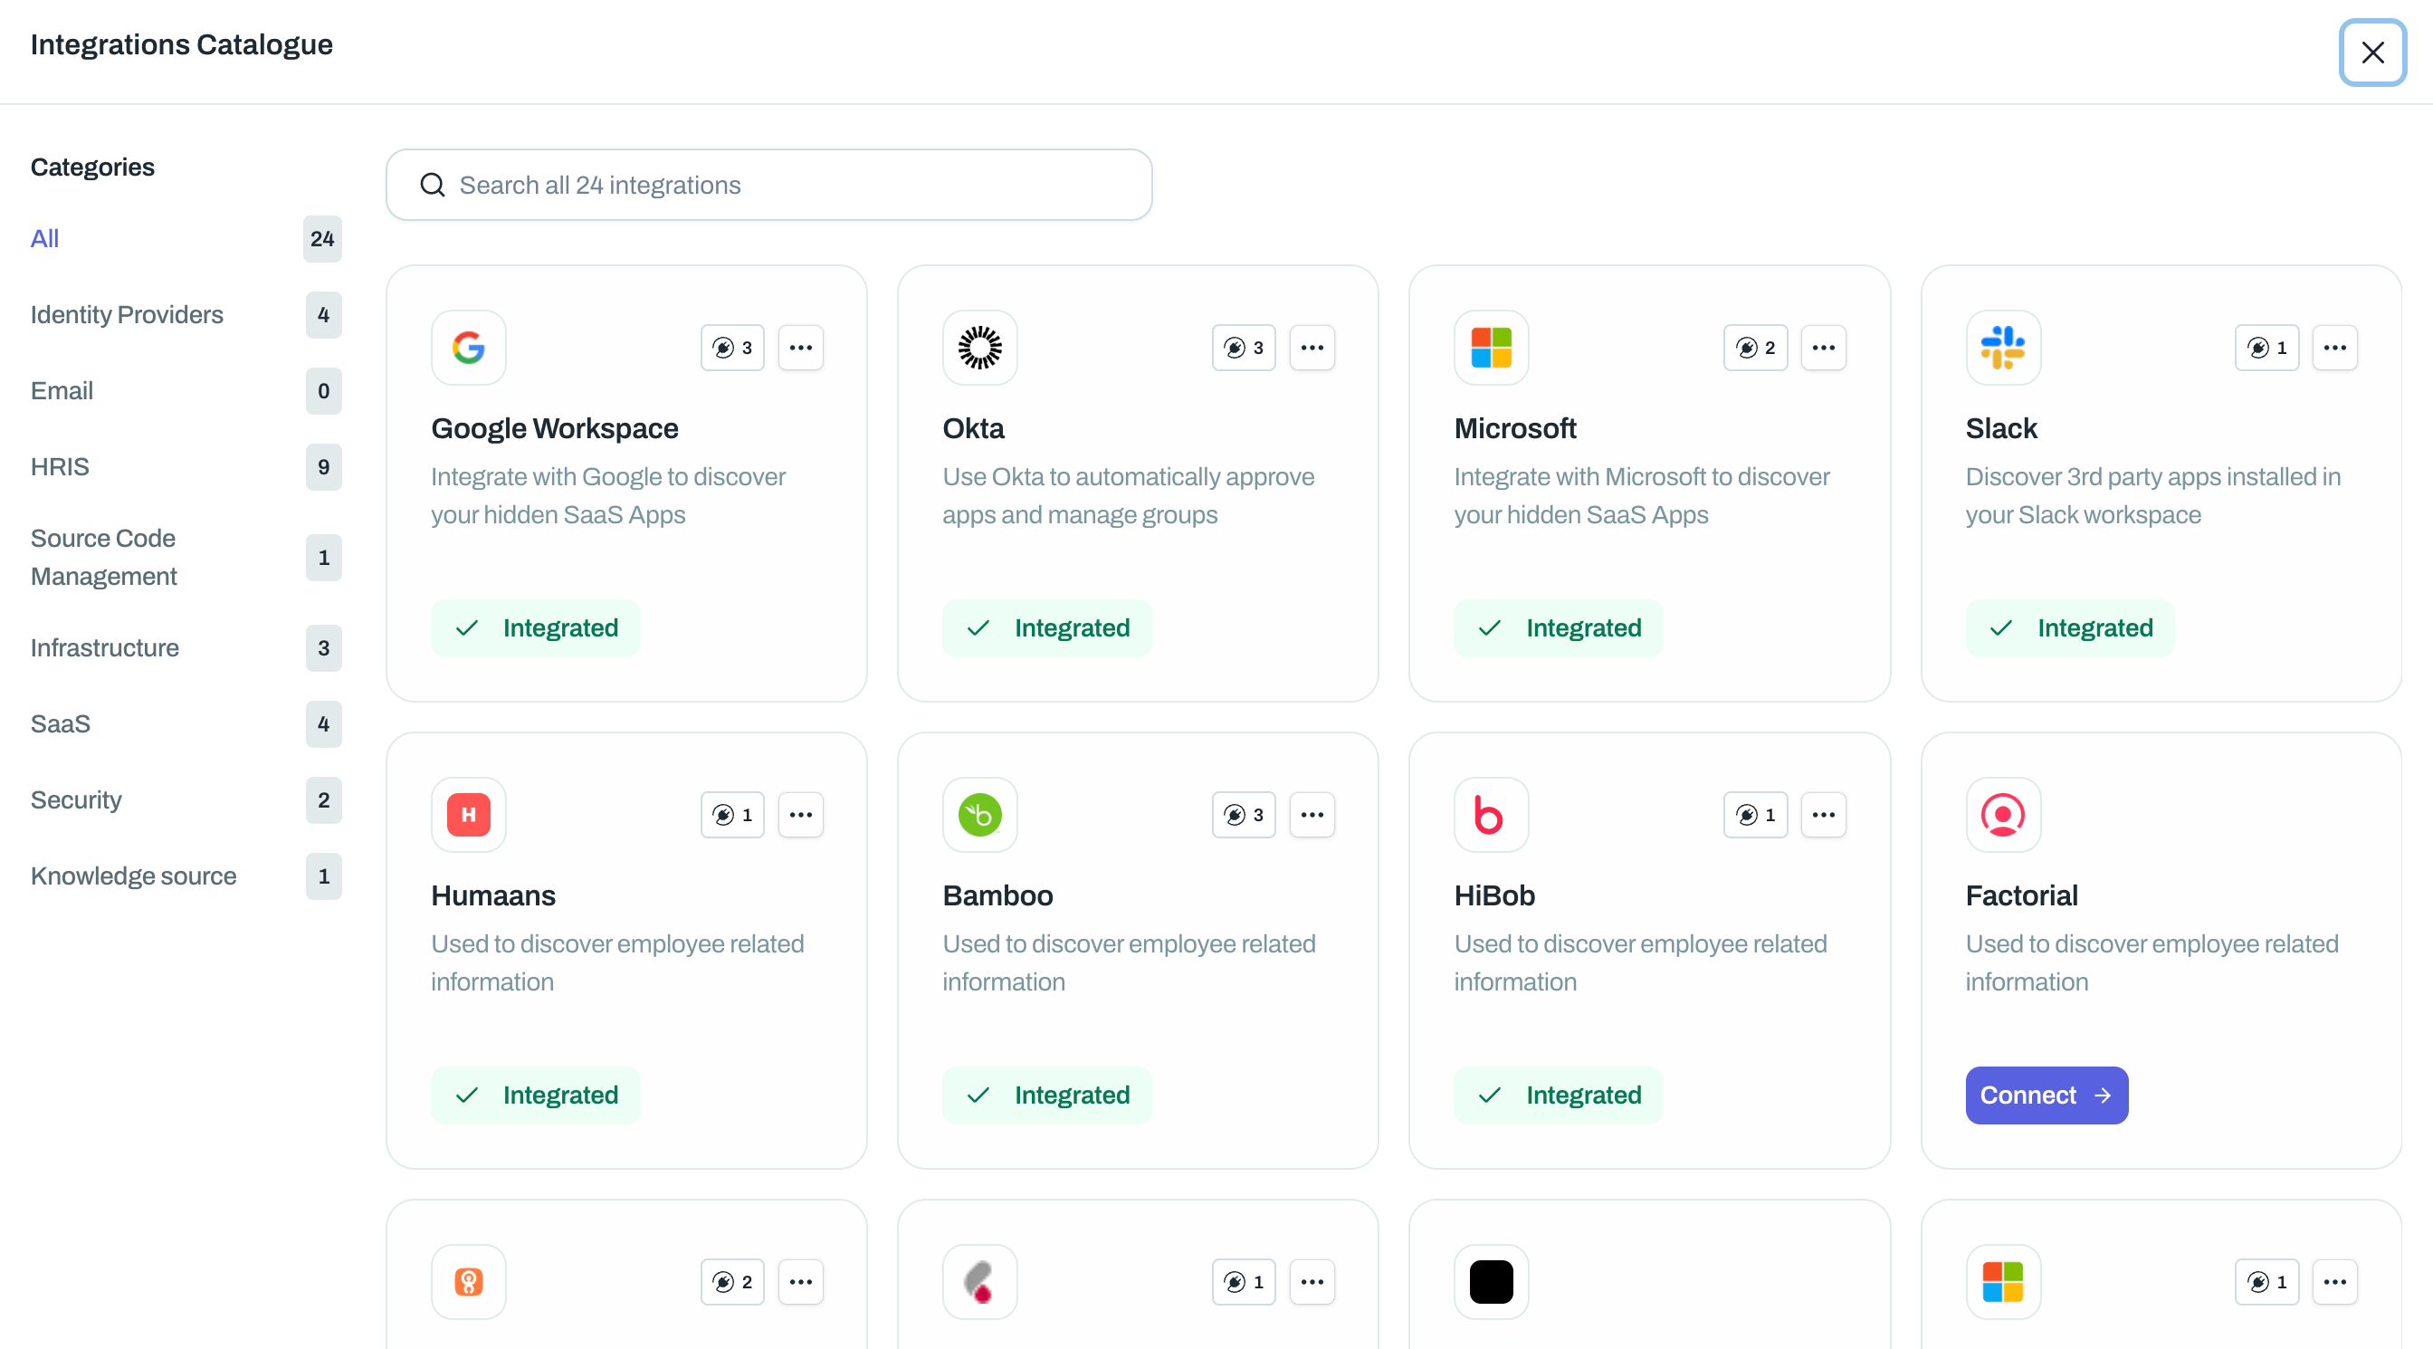Viewport: 2433px width, 1349px height.
Task: Click the Slack logo icon
Action: click(2002, 348)
